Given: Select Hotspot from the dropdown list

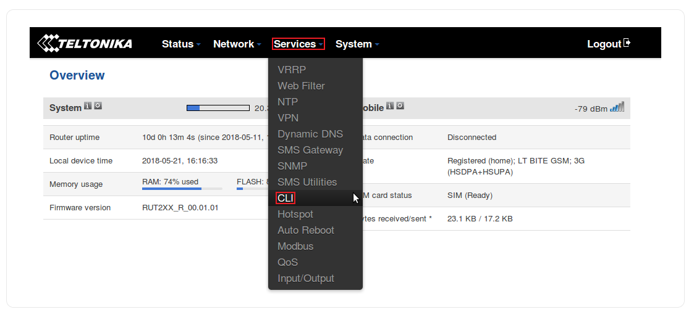Looking at the screenshot, I should 295,214.
